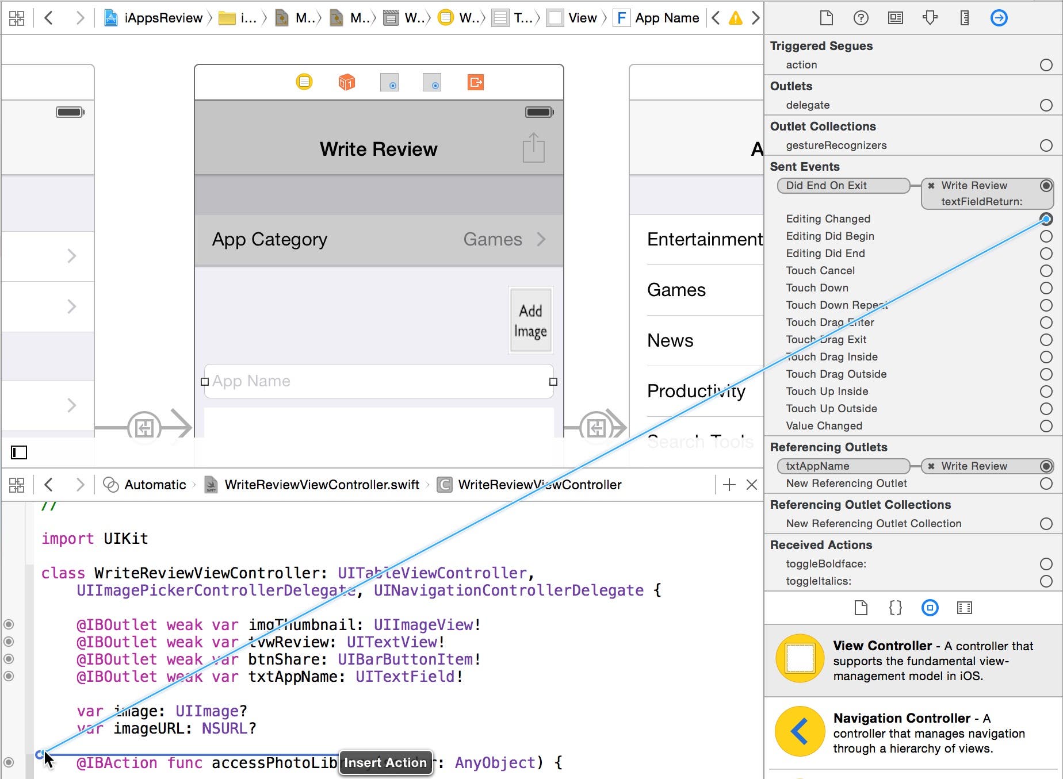Click the Value Changed connection circle

point(1046,426)
